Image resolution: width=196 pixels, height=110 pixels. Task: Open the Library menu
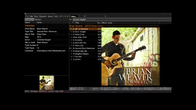point(50,16)
